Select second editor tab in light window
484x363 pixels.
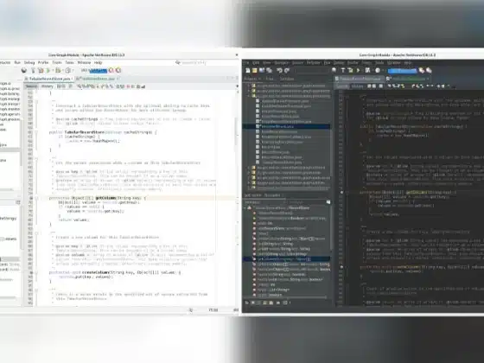pyautogui.click(x=99, y=79)
